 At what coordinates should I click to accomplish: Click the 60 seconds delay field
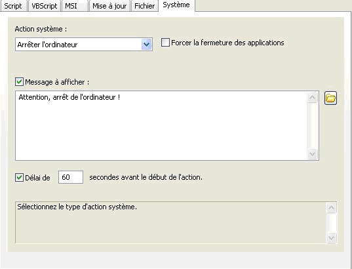71,177
